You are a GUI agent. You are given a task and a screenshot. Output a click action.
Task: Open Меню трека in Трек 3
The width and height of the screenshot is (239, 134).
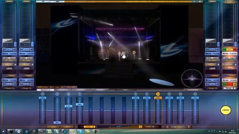point(212,80)
